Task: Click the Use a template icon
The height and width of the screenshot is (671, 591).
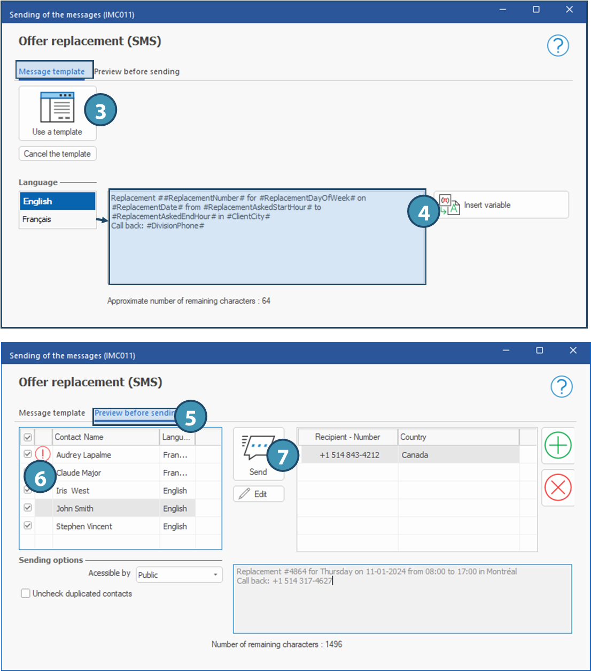Action: 57,108
